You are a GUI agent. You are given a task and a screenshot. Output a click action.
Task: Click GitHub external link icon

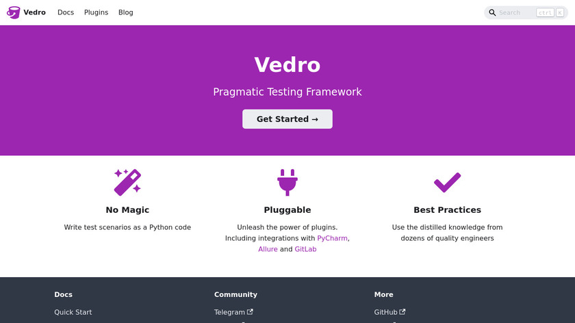(402, 312)
